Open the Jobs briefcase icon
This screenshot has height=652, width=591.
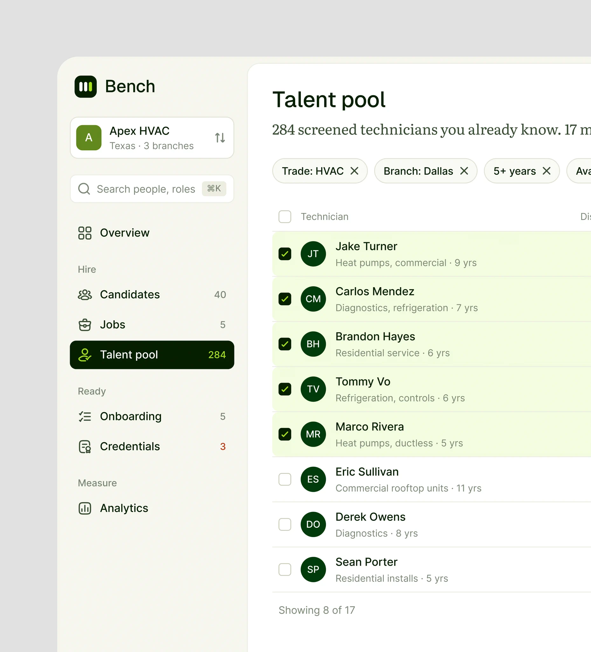click(85, 325)
